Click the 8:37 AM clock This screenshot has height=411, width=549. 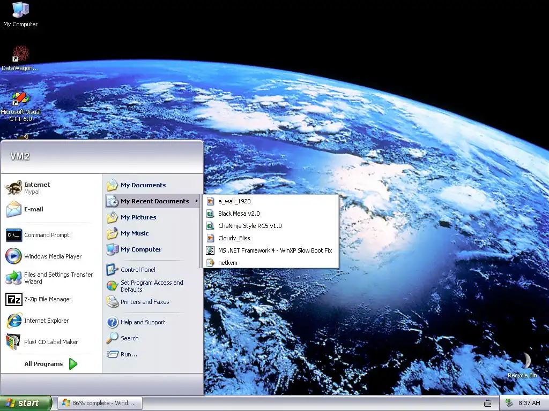coord(529,404)
